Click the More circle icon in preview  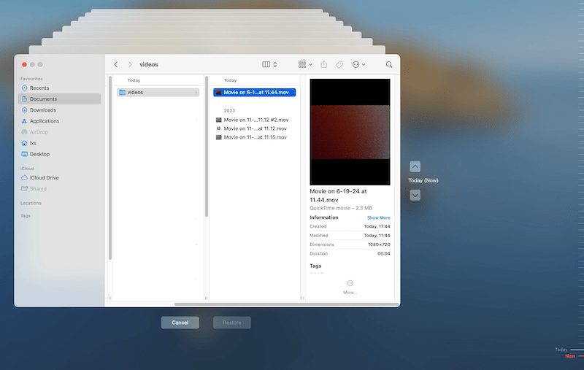pyautogui.click(x=350, y=283)
